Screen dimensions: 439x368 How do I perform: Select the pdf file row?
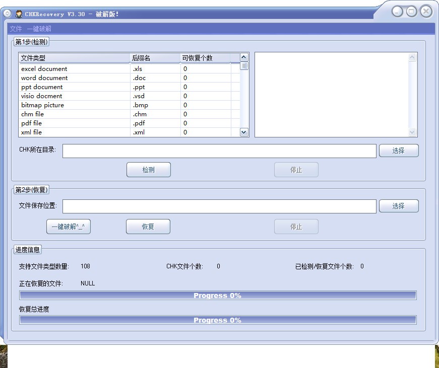click(130, 123)
